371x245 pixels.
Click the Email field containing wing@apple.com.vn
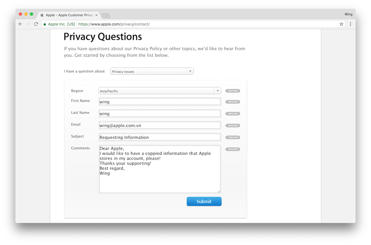click(x=160, y=125)
